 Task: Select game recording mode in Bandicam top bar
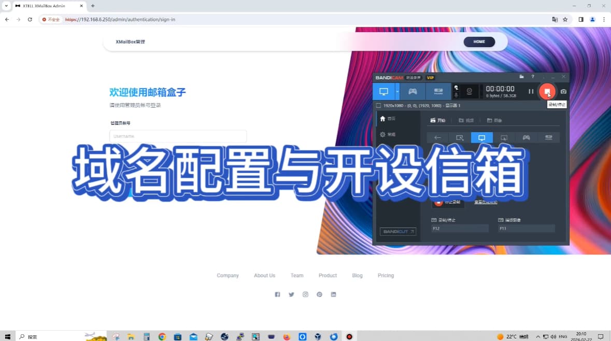click(x=413, y=92)
